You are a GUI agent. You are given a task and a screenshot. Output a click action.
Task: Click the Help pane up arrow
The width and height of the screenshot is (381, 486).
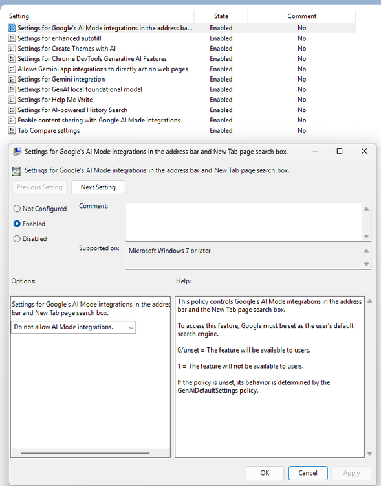point(369,301)
